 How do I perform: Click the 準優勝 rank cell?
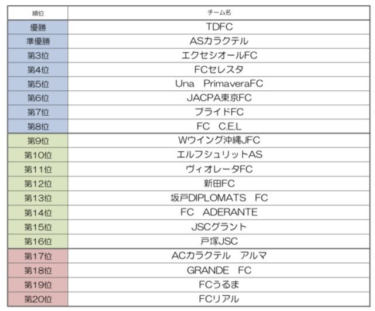point(38,41)
